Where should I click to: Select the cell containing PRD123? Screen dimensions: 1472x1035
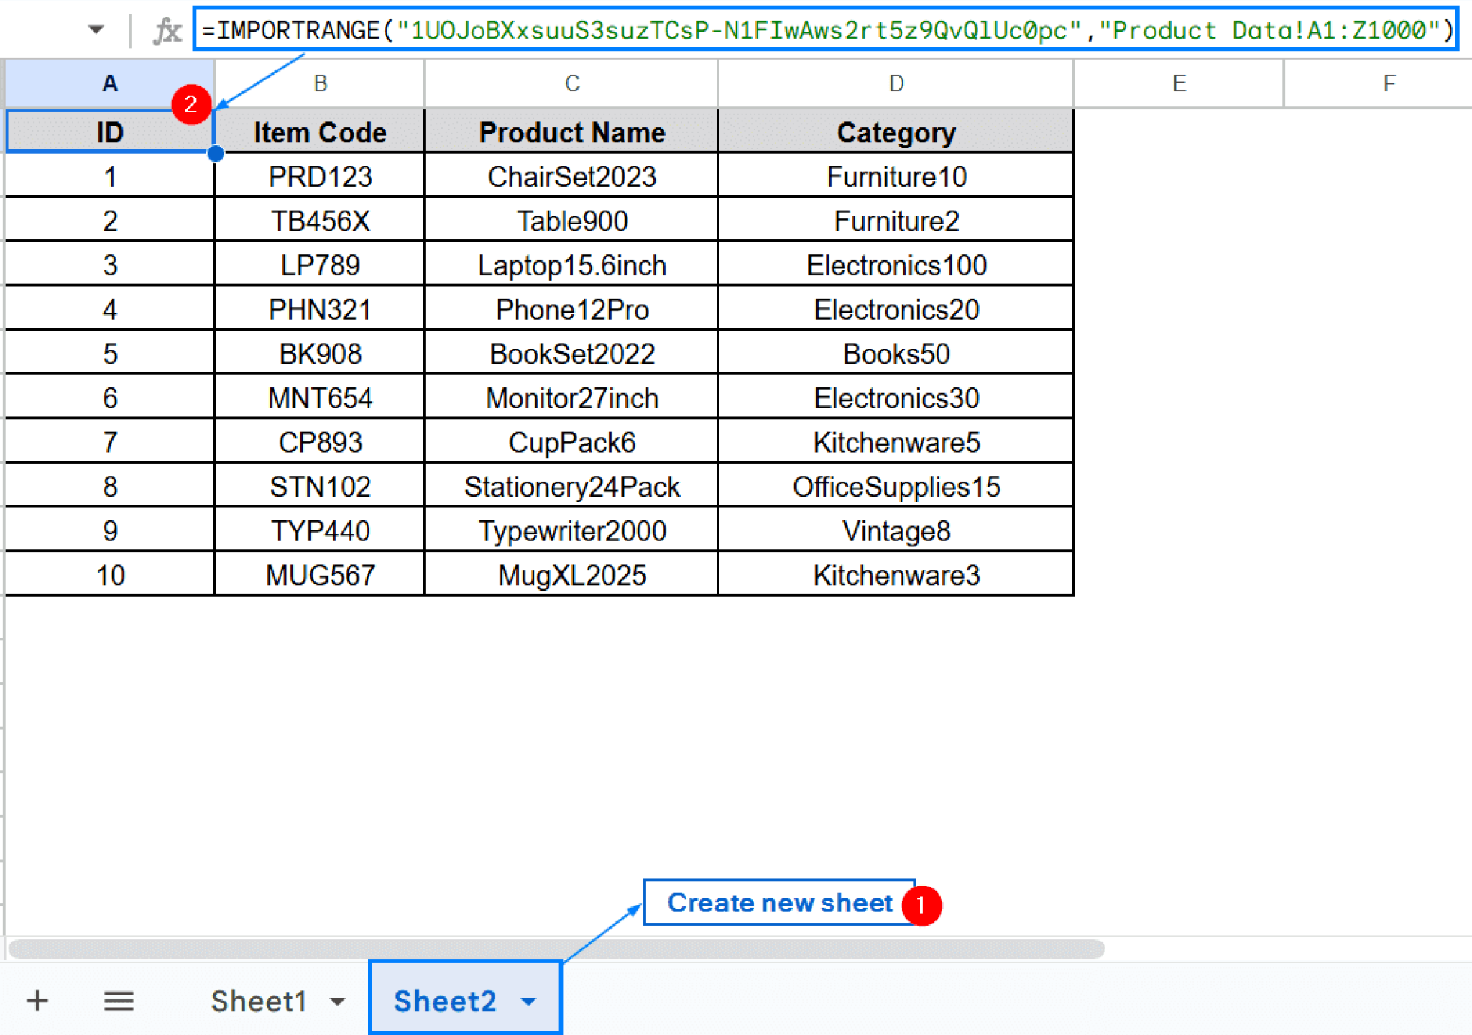pos(319,176)
